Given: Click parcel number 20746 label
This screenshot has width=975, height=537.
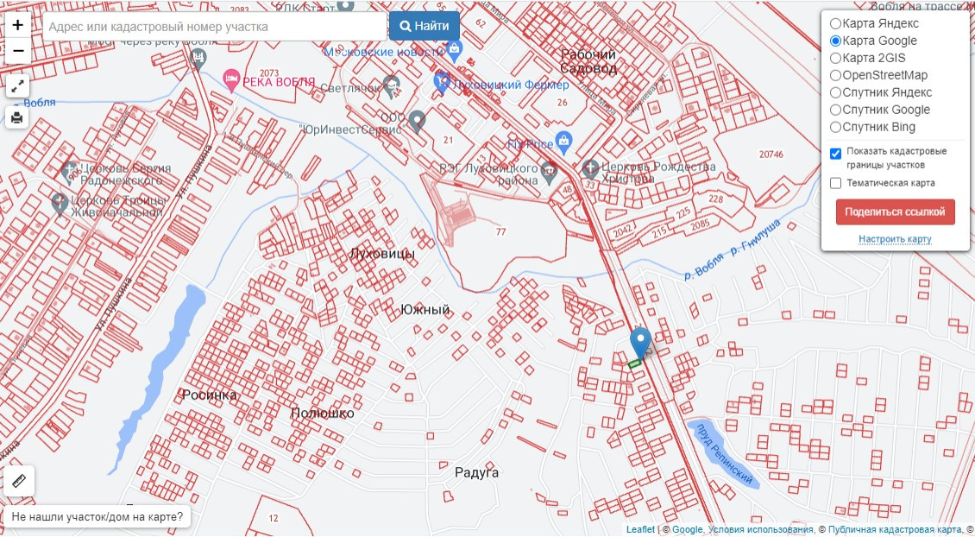Looking at the screenshot, I should coord(771,154).
